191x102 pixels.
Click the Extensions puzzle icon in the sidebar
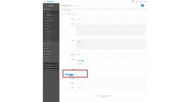pos(44,43)
